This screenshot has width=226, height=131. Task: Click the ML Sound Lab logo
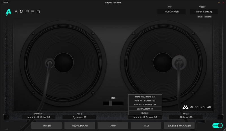(197, 107)
